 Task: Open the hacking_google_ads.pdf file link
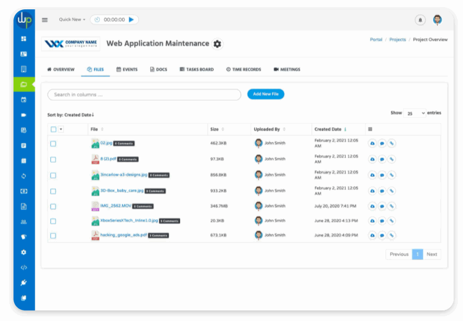pos(123,235)
